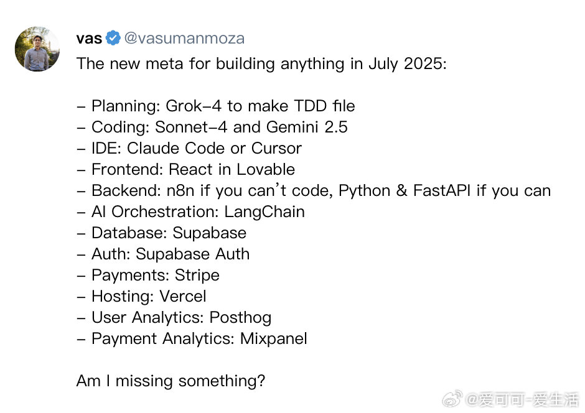The height and width of the screenshot is (413, 585).
Task: Click the Payment Analytics: Mixpanel line
Action: tap(192, 339)
